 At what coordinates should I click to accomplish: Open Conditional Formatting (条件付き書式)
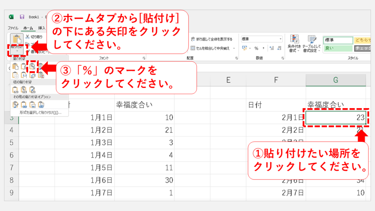point(294,44)
